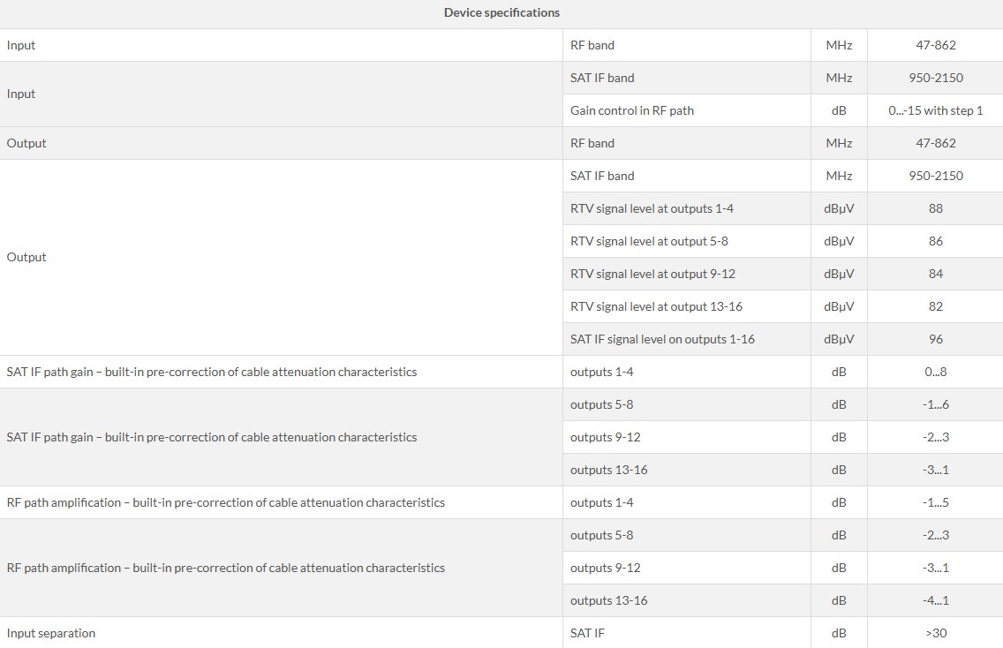Click RTV signal level at outputs 1-4
Viewport: 1003px width, 648px height.
pyautogui.click(x=652, y=208)
